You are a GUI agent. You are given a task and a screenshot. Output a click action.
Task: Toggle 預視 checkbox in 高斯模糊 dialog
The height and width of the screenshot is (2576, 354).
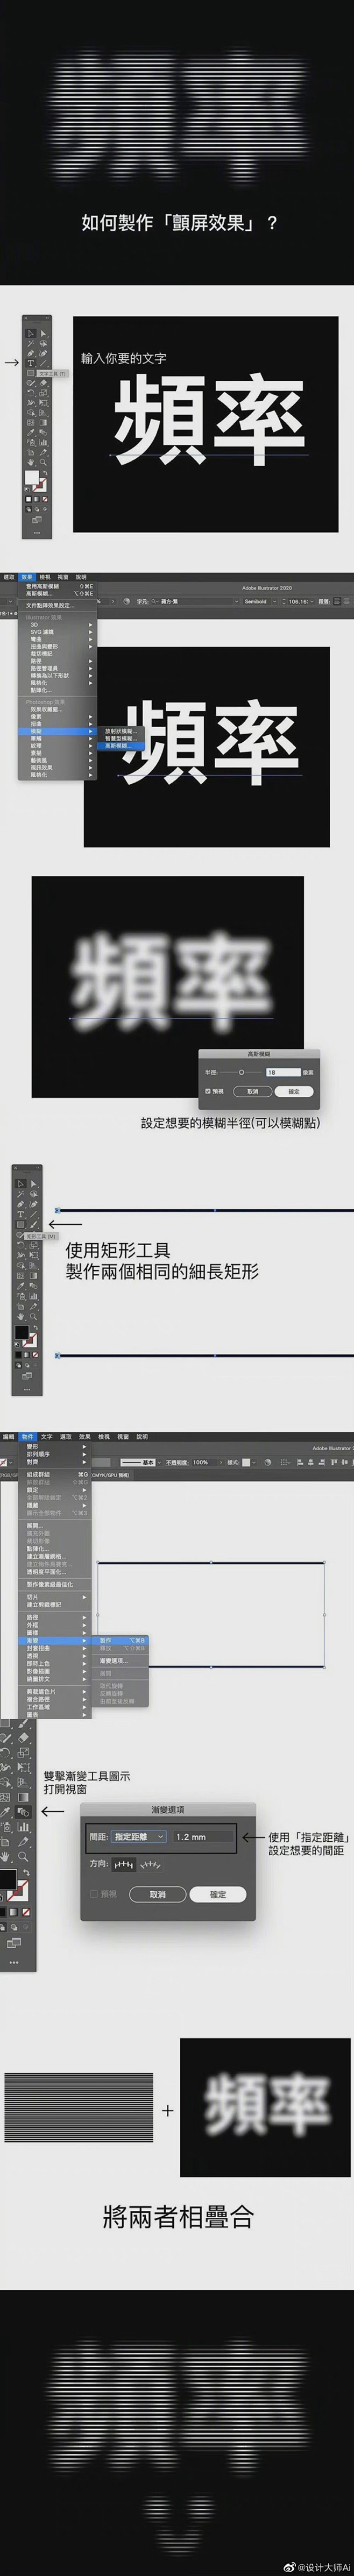208,1091
